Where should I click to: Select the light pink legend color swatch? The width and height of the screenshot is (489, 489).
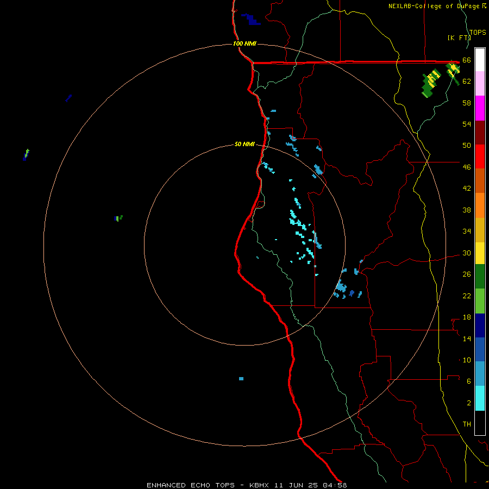tap(480, 84)
